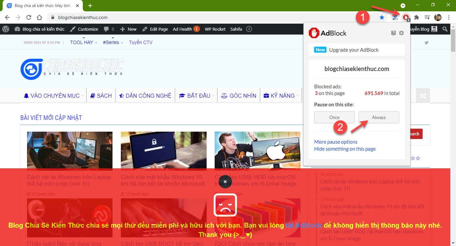Go to the browser home page

(x=39, y=17)
